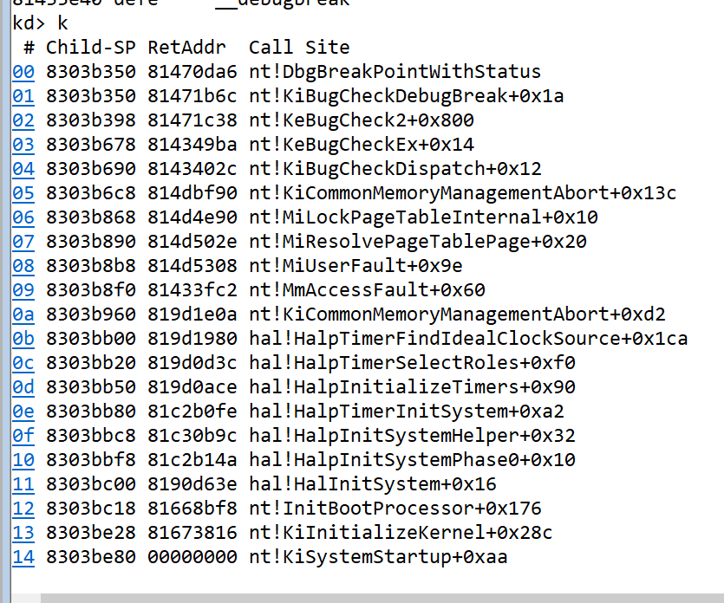The width and height of the screenshot is (724, 603).
Task: Click the horizontal scrollbar at the bottom
Action: [382, 597]
